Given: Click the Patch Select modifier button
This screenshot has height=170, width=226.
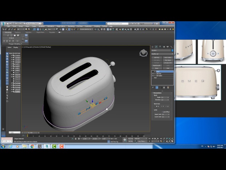Looking at the screenshot, I should (168, 57).
